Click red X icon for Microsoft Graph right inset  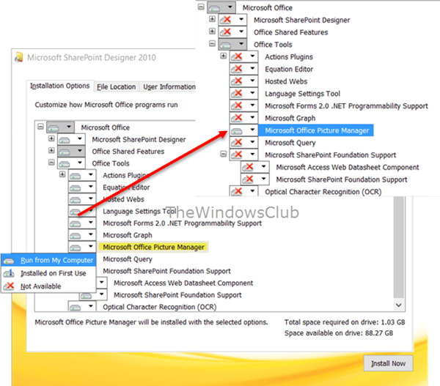click(237, 118)
